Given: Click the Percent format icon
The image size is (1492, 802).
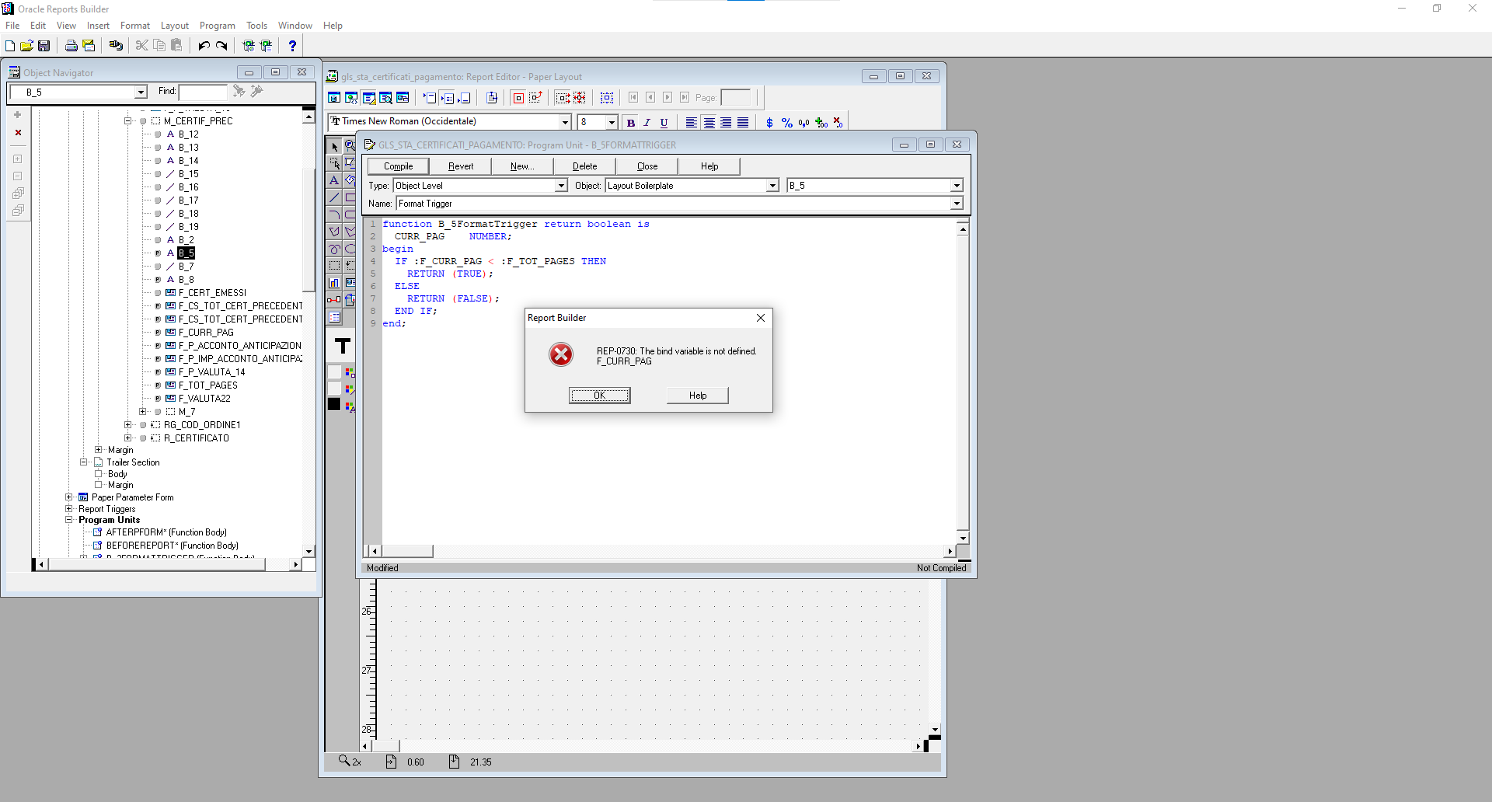Looking at the screenshot, I should [x=786, y=123].
